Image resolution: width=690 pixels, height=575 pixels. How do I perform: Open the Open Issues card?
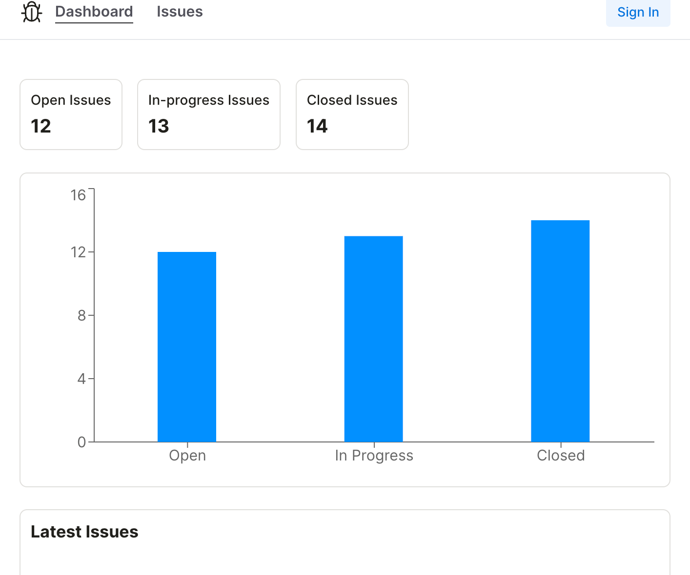tap(71, 115)
